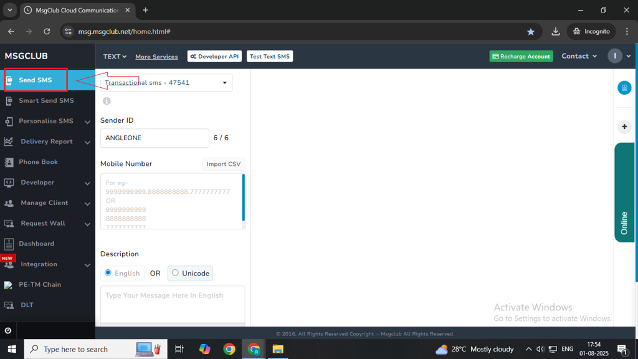638x359 pixels.
Task: Click the Send SMS sidebar icon
Action: [x=9, y=80]
